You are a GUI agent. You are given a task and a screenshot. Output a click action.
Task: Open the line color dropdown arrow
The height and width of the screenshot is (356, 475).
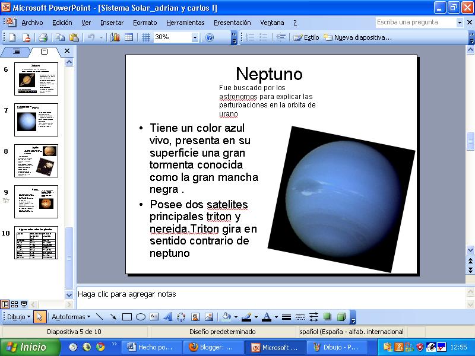(256, 317)
